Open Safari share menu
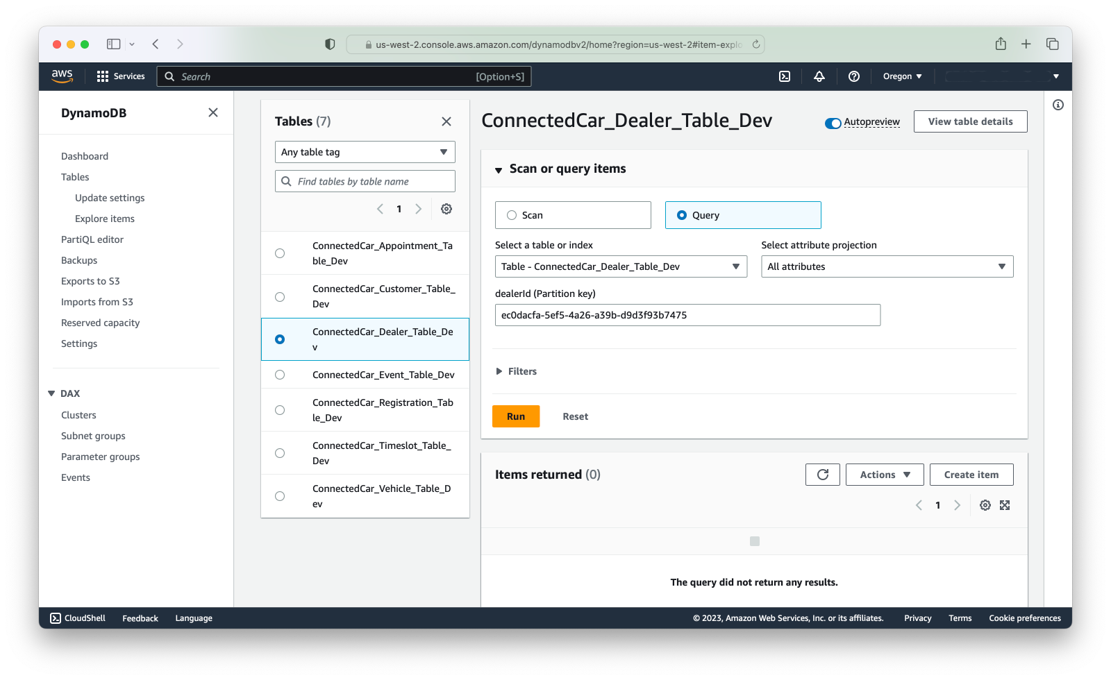The image size is (1111, 680). pos(1001,44)
